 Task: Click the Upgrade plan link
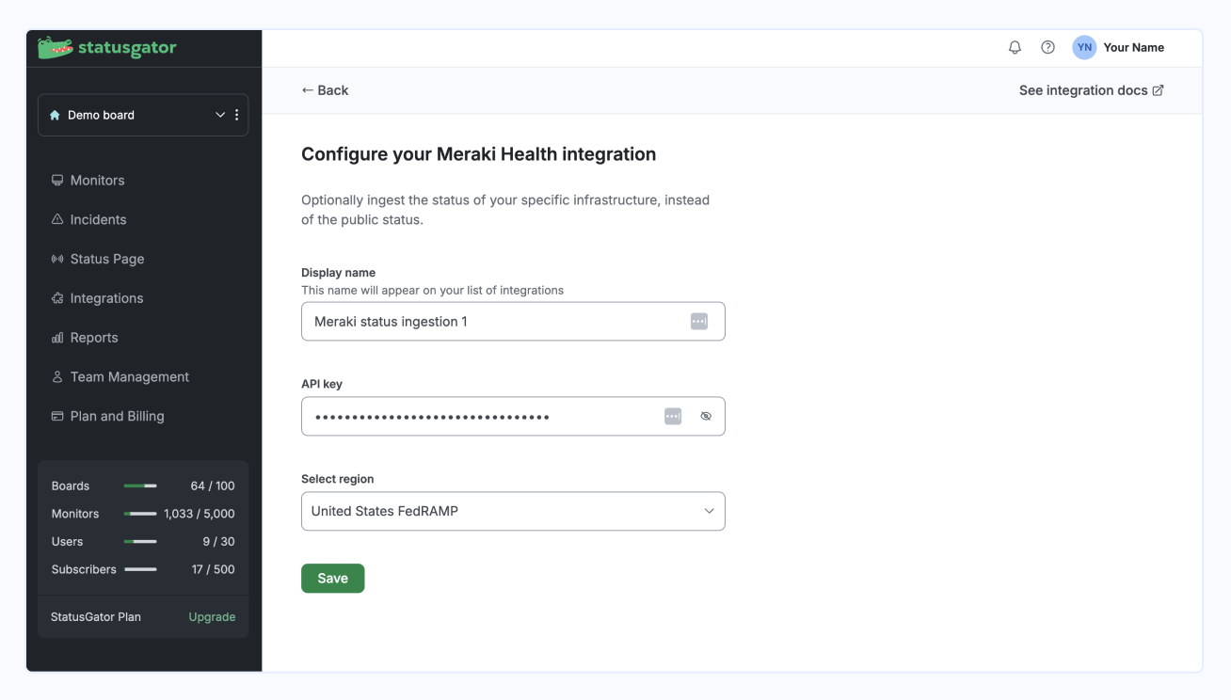[x=212, y=617]
